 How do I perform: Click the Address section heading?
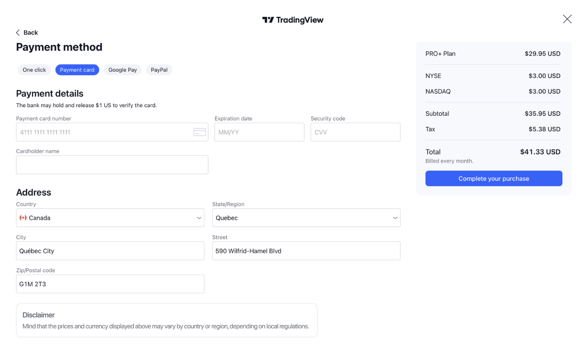[x=34, y=192]
